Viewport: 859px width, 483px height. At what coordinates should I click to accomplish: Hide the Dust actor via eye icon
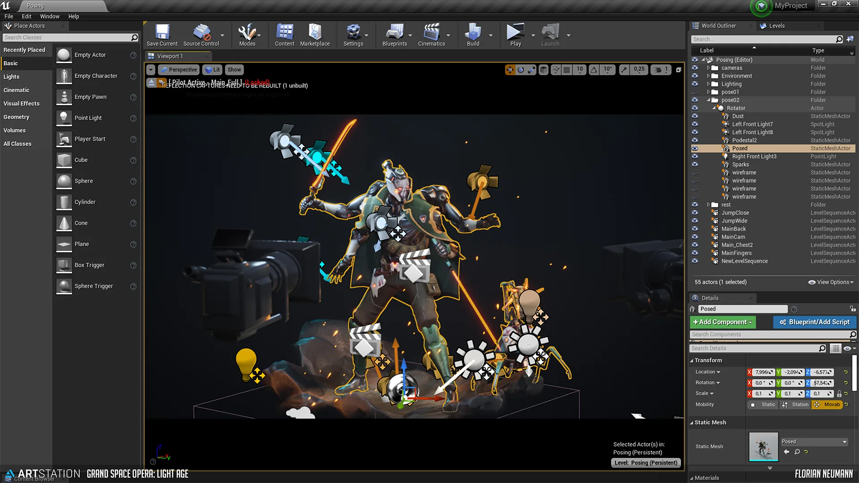[695, 116]
